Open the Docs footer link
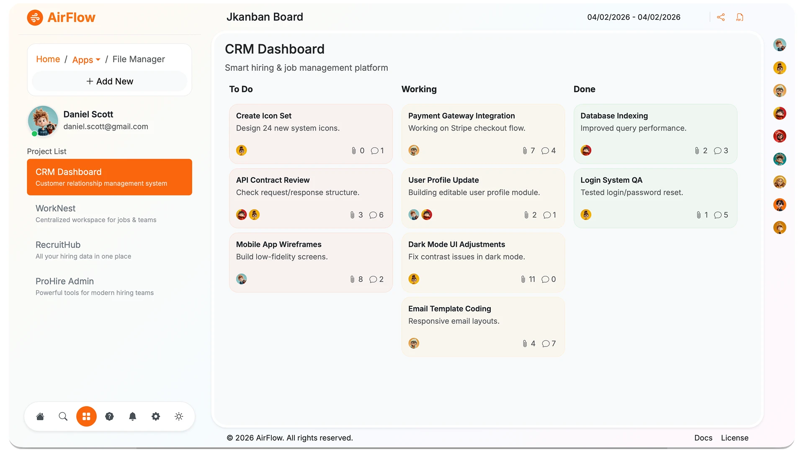 tap(703, 438)
